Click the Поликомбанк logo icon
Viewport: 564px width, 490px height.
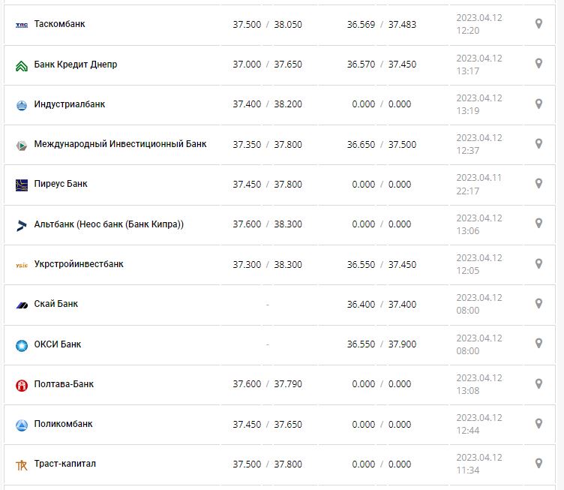pyautogui.click(x=21, y=425)
